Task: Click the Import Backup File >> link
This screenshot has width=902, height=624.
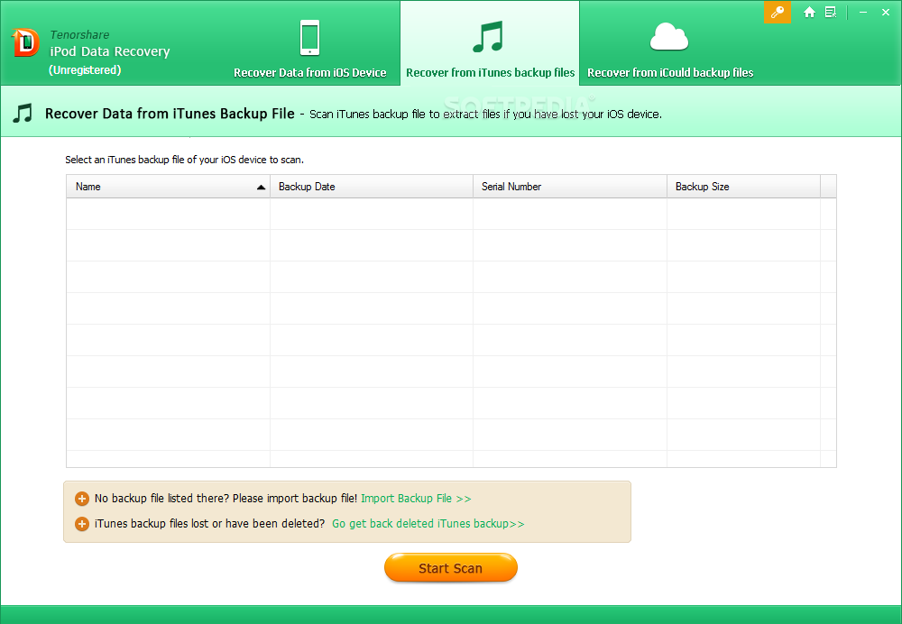Action: (x=416, y=499)
